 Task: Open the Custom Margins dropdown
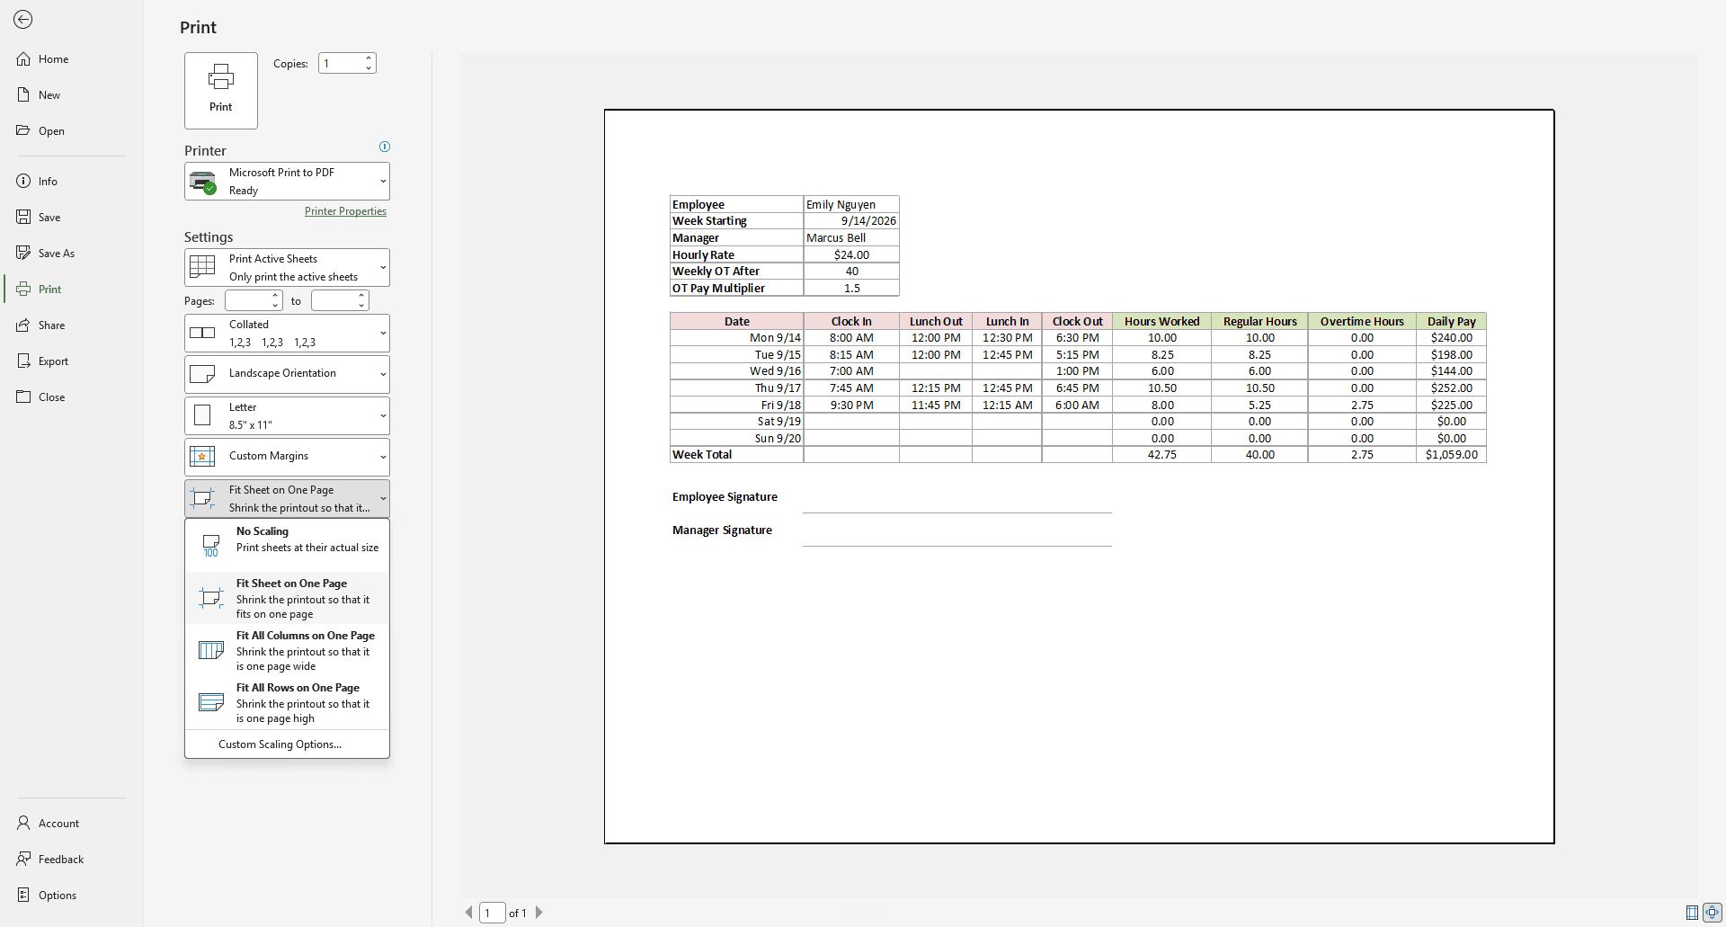click(x=288, y=457)
